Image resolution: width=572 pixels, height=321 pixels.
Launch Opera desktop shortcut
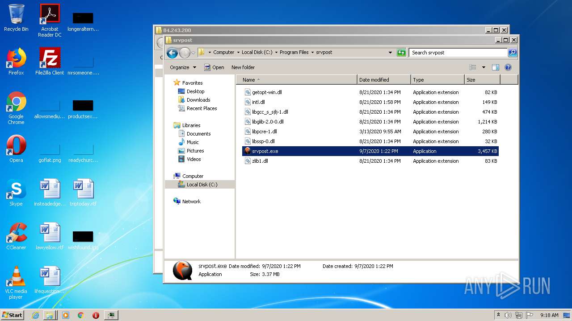[16, 149]
